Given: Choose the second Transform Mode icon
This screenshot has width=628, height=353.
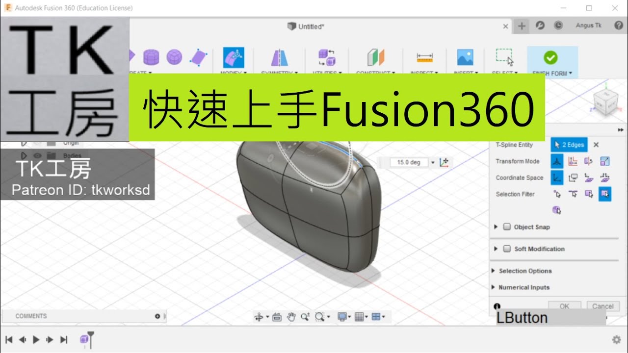Looking at the screenshot, I should tap(573, 161).
